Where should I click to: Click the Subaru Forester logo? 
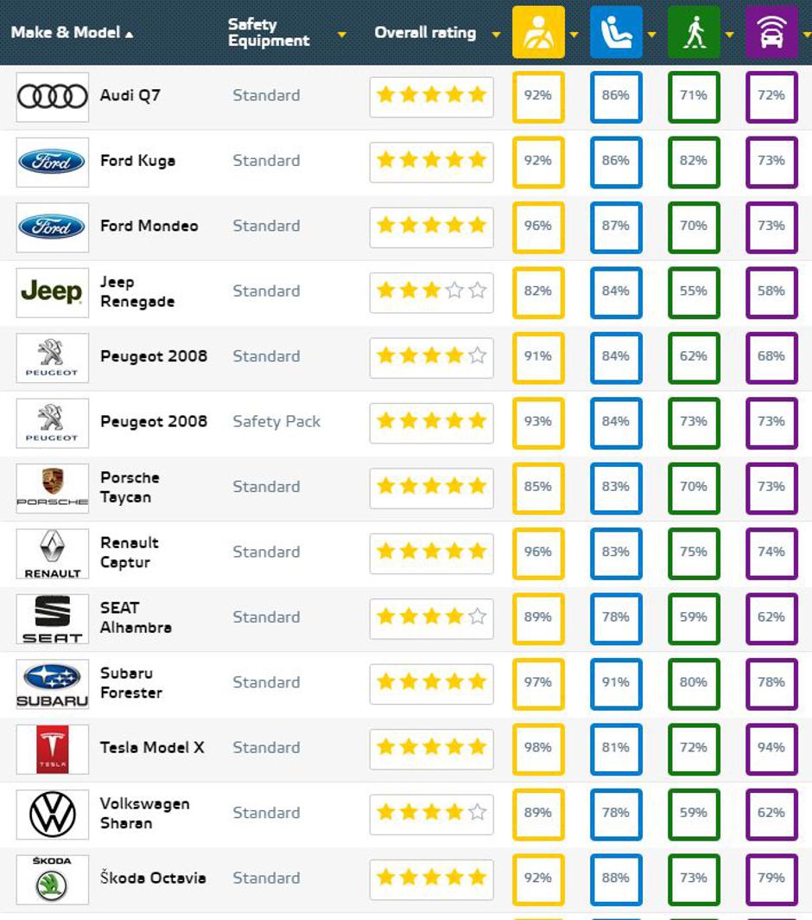click(53, 683)
